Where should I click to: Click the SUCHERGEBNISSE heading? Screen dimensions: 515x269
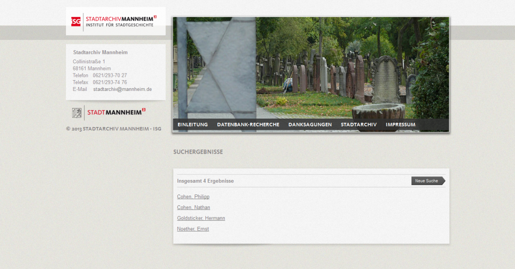click(198, 152)
